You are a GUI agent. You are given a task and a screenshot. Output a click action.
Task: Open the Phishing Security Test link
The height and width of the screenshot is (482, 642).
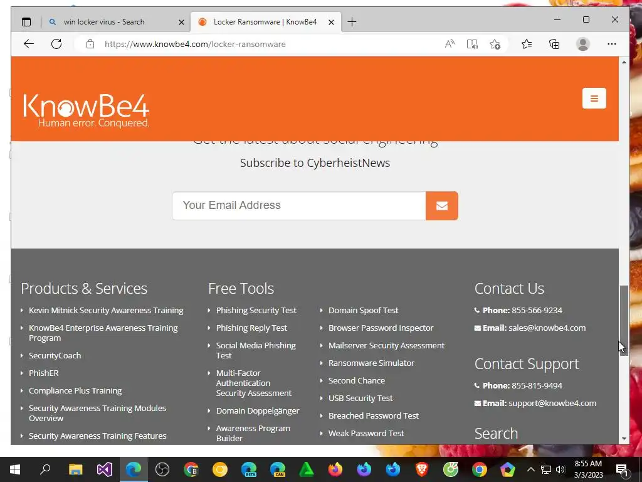click(256, 310)
